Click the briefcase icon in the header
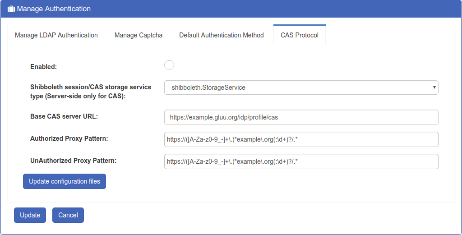 click(x=11, y=9)
